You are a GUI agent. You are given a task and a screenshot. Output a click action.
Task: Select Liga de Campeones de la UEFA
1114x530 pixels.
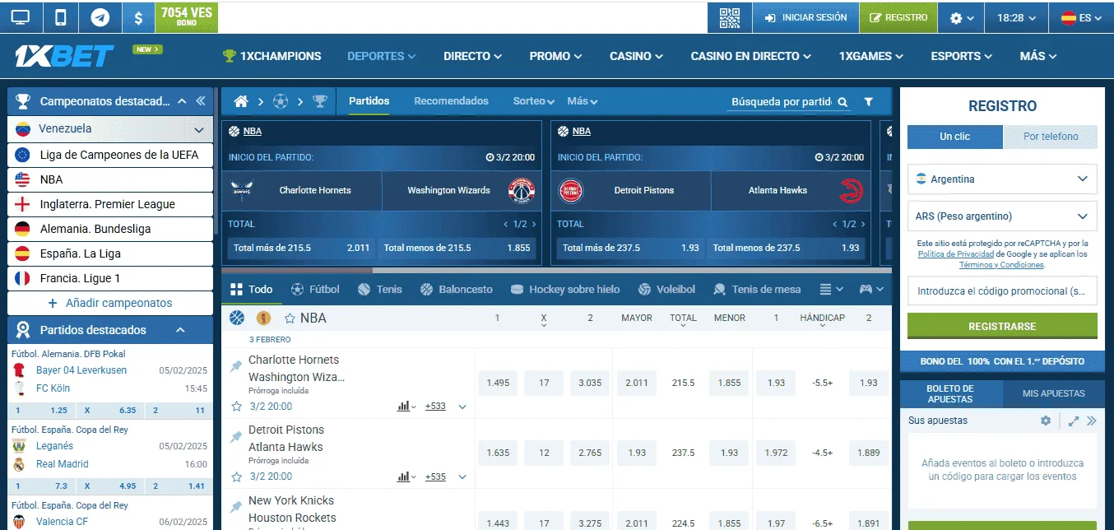110,155
